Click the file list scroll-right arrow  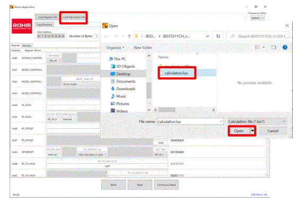point(213,110)
